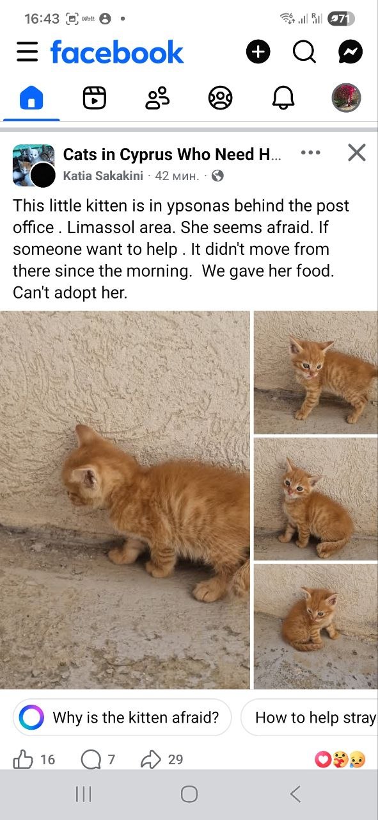Tap "How to help stray" suggestion
378x820 pixels.
coord(310,717)
